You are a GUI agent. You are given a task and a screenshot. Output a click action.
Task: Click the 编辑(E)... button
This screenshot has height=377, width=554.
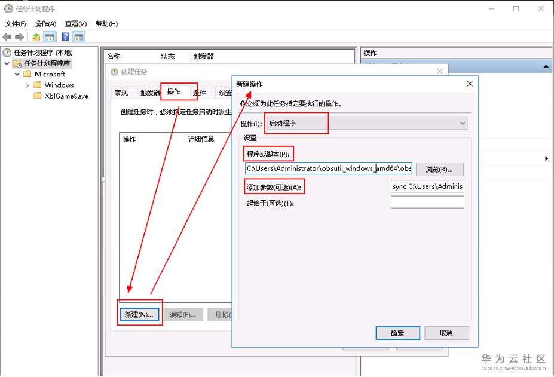[x=183, y=314]
